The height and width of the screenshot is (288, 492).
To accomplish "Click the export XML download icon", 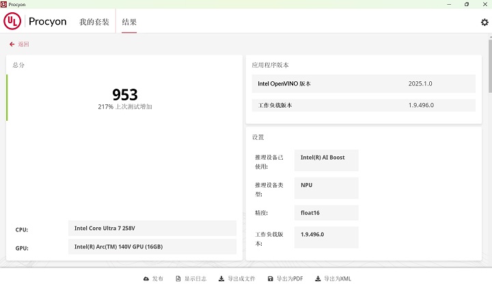I will point(318,278).
